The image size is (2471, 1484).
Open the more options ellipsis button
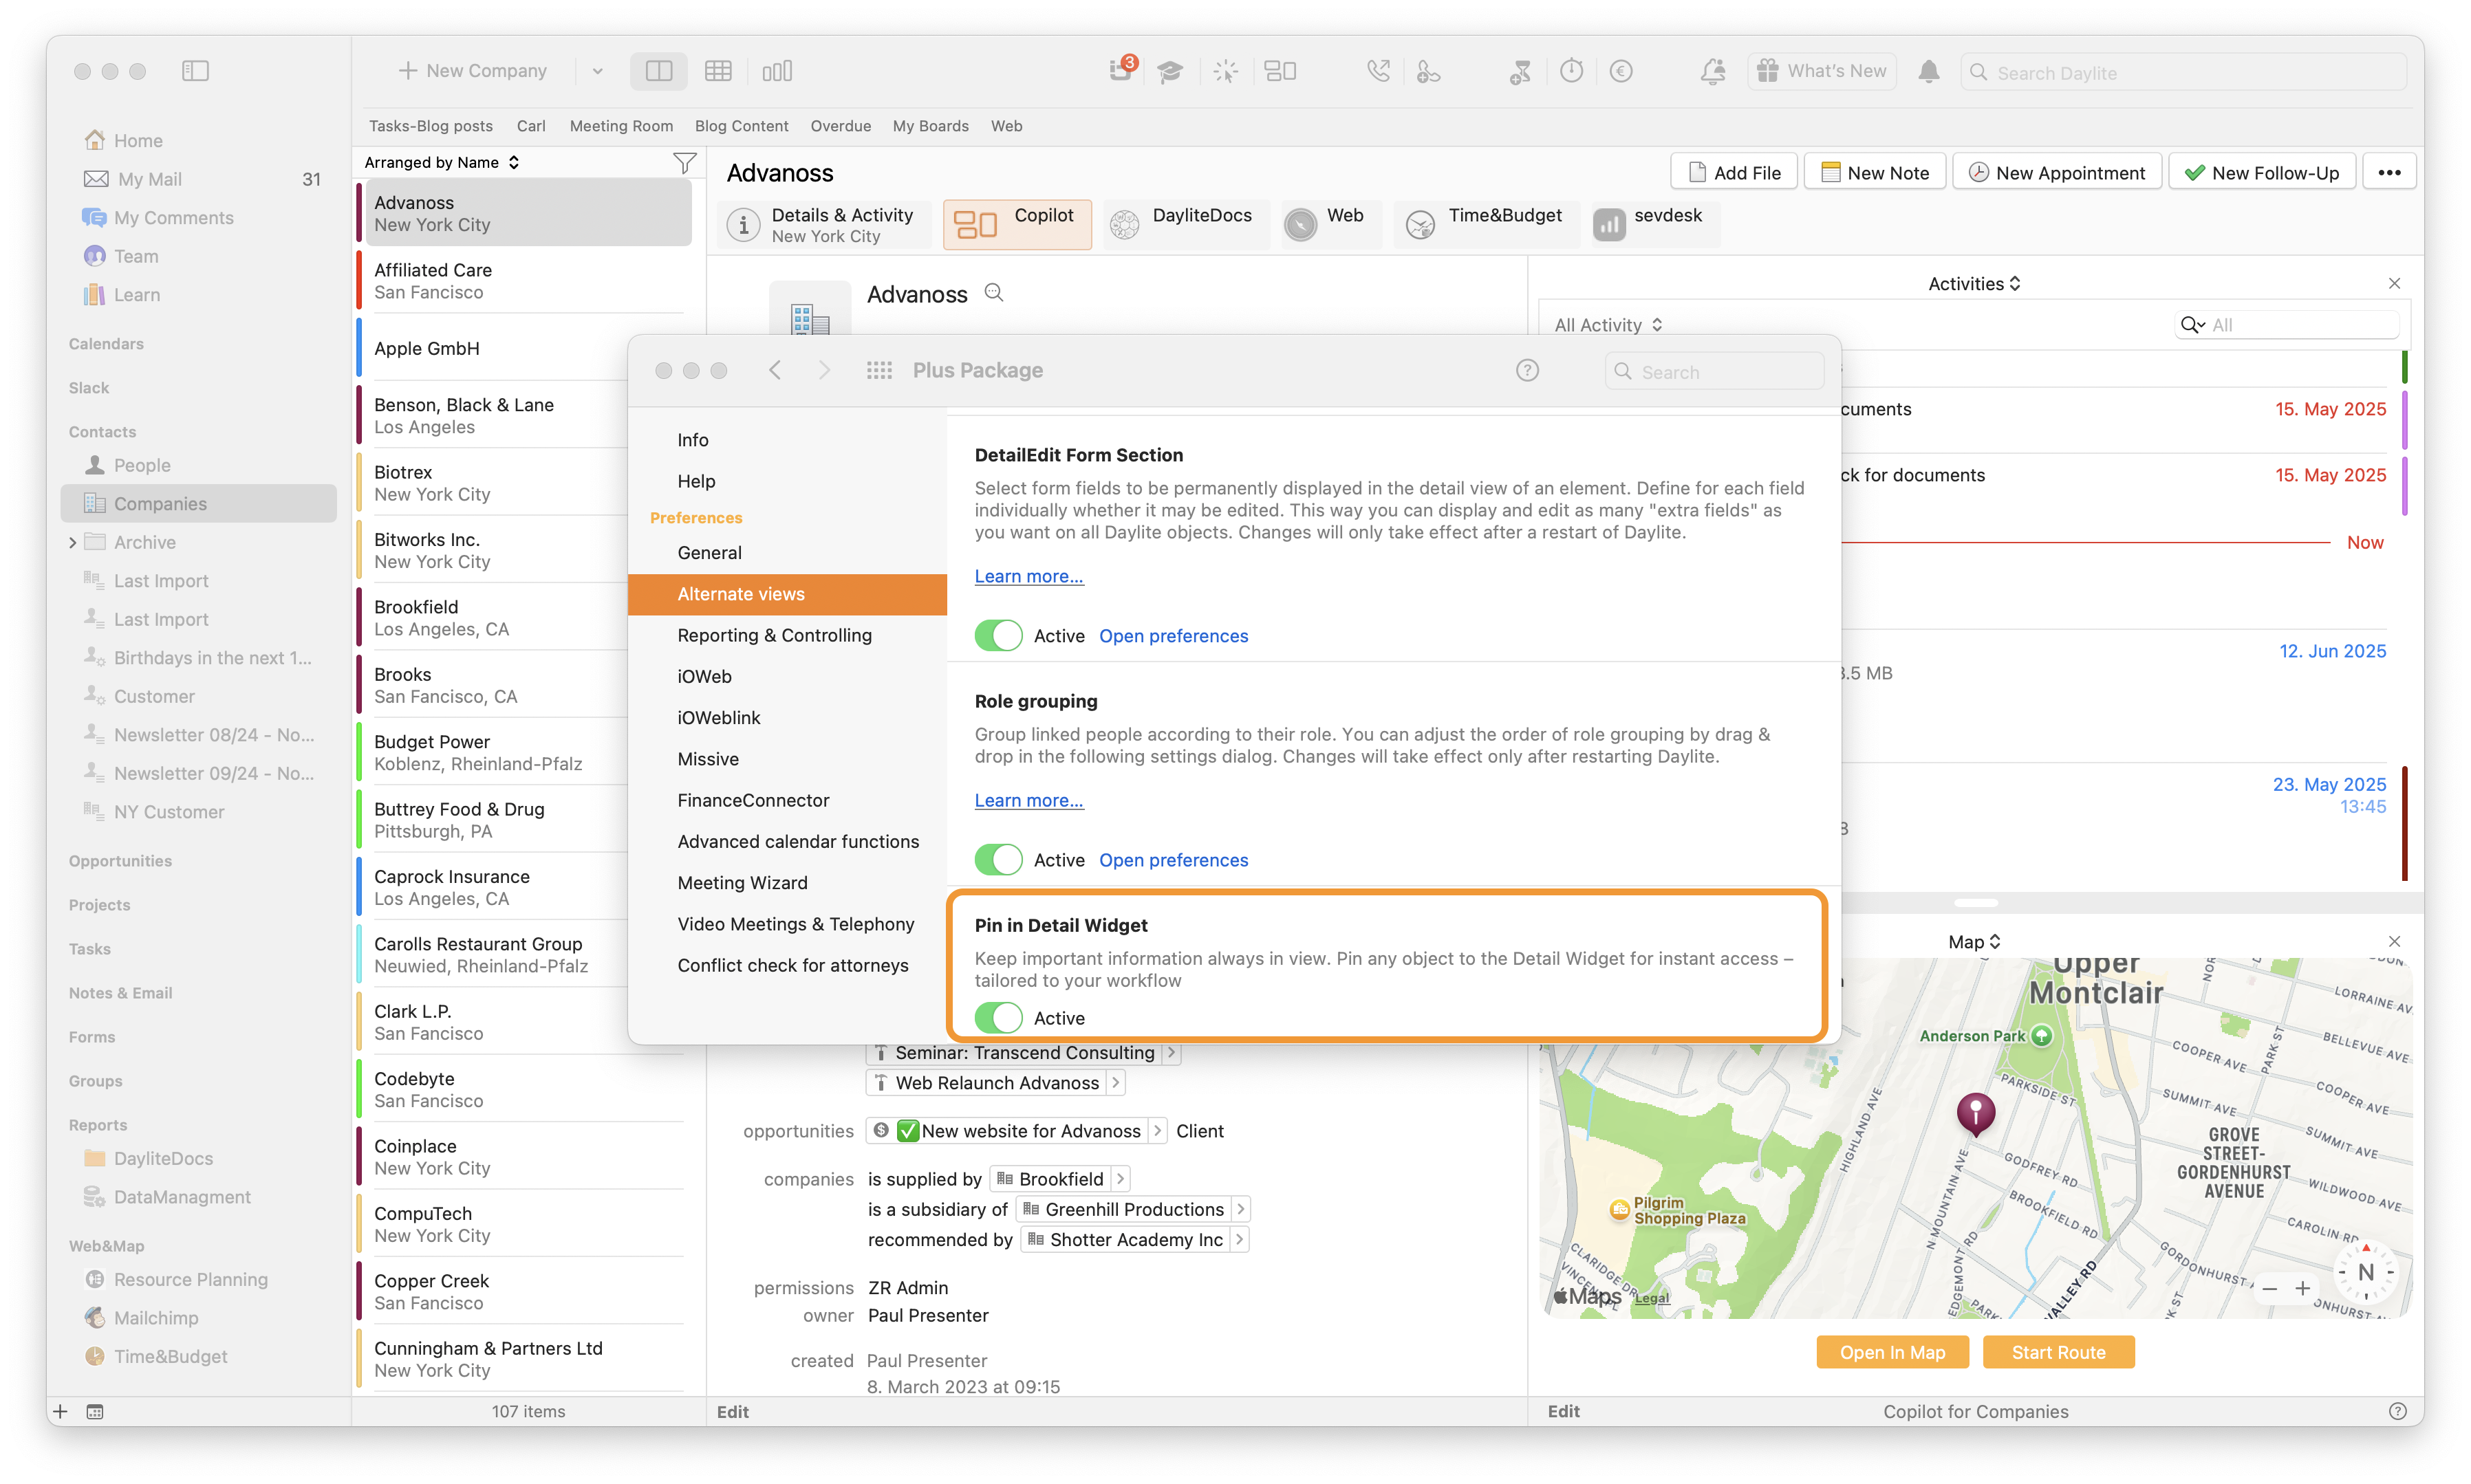click(x=2390, y=172)
